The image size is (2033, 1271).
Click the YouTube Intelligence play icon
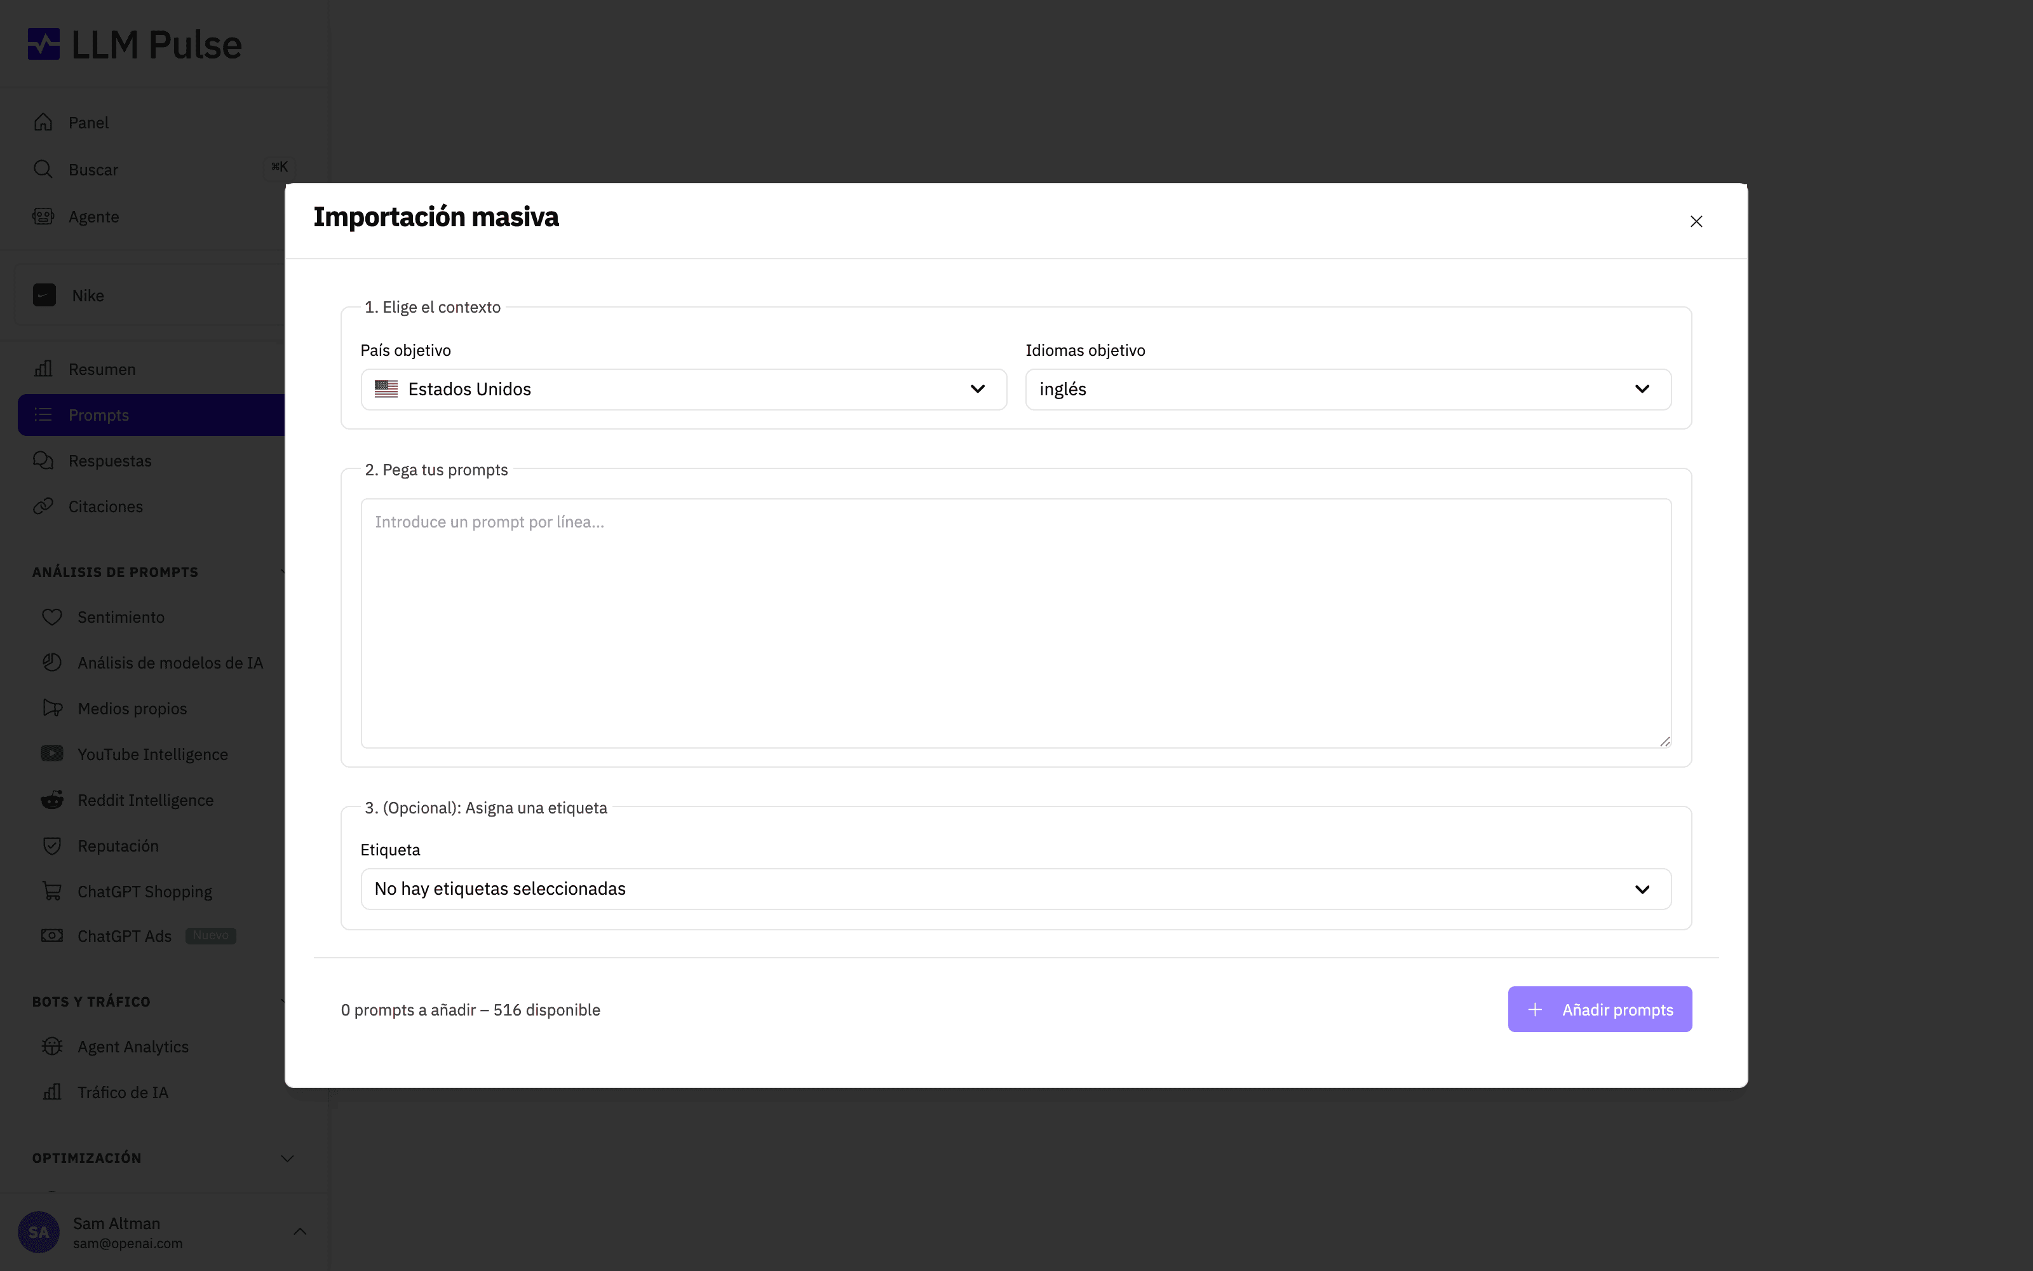(52, 754)
